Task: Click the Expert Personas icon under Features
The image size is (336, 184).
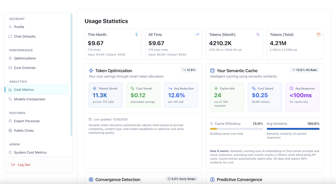Action: 10,121
